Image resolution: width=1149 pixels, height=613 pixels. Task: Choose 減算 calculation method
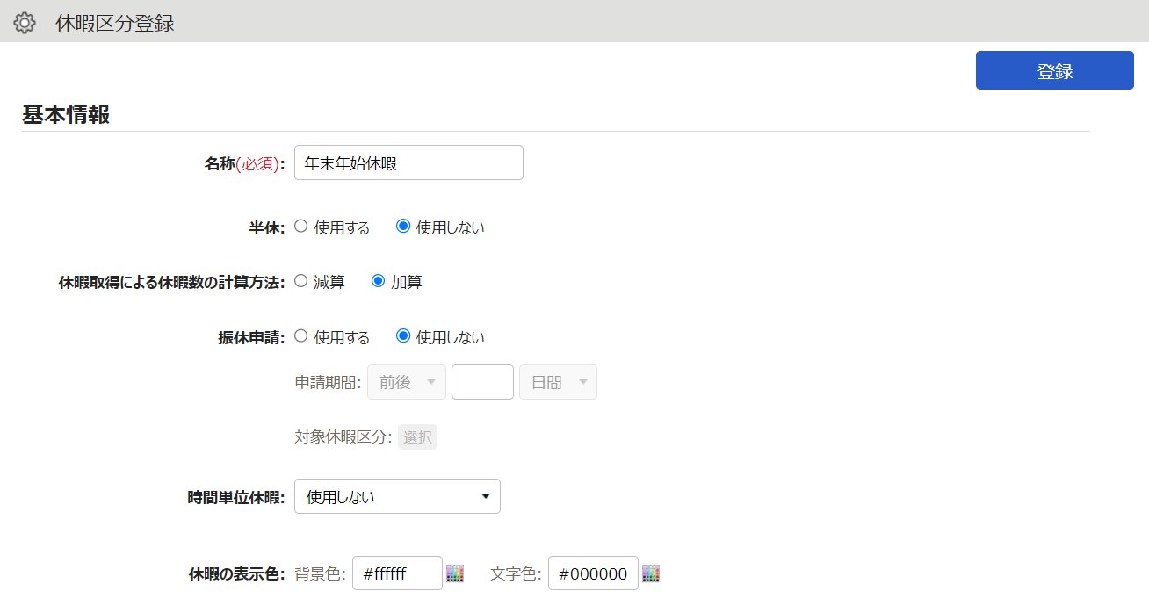[300, 282]
